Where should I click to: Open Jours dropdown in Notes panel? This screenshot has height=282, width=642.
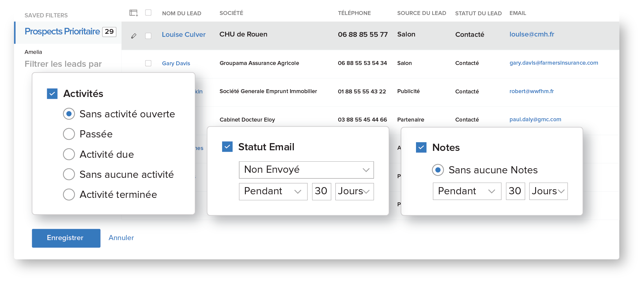pos(548,191)
